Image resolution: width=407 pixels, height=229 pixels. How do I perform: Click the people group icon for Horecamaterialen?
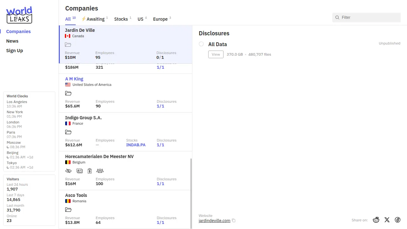click(100, 171)
